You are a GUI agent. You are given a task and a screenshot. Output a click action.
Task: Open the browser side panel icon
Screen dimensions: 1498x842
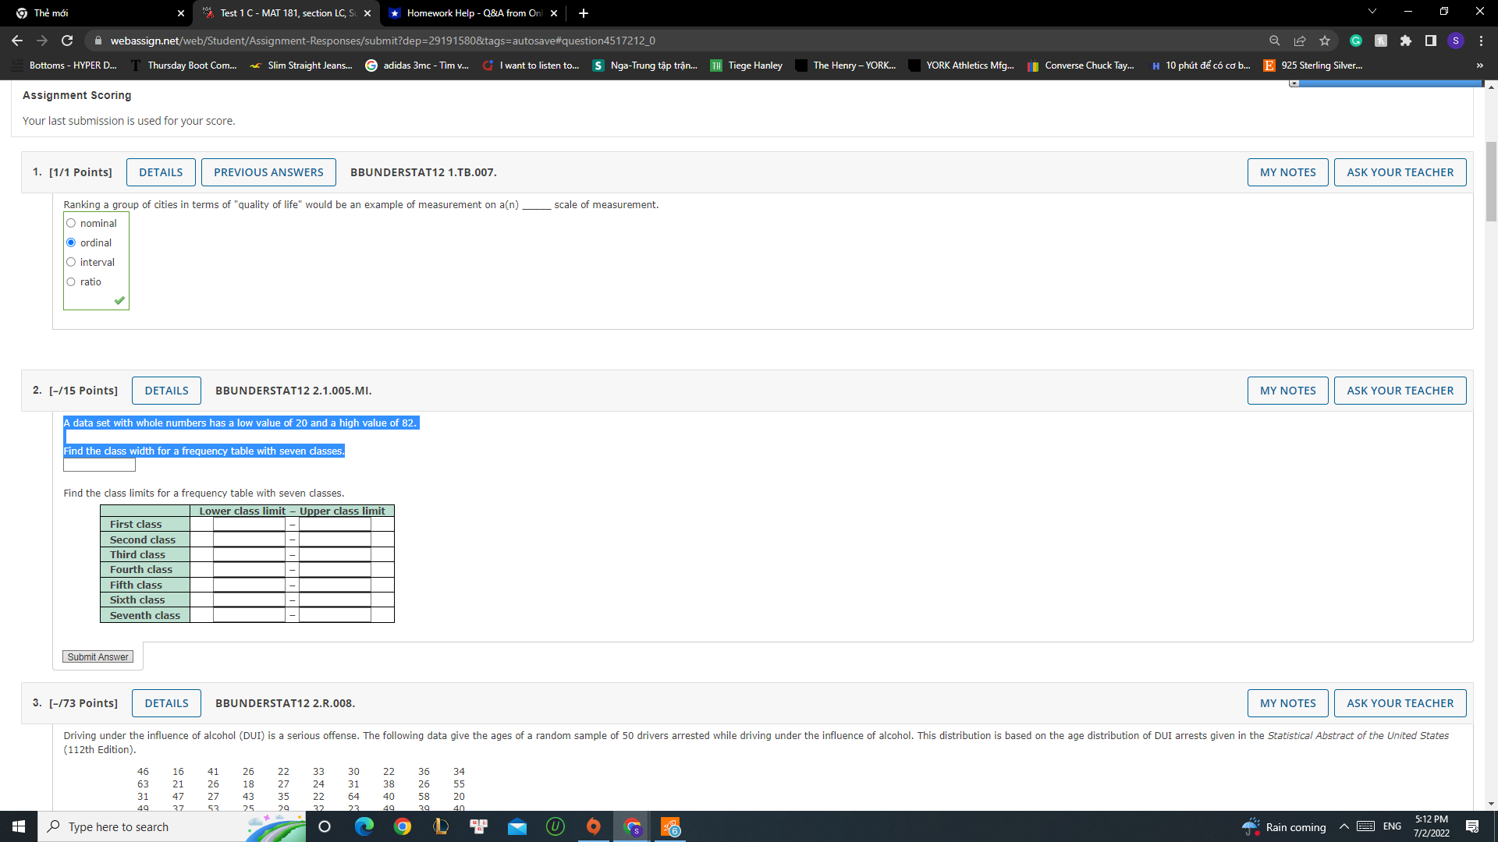coord(1431,41)
